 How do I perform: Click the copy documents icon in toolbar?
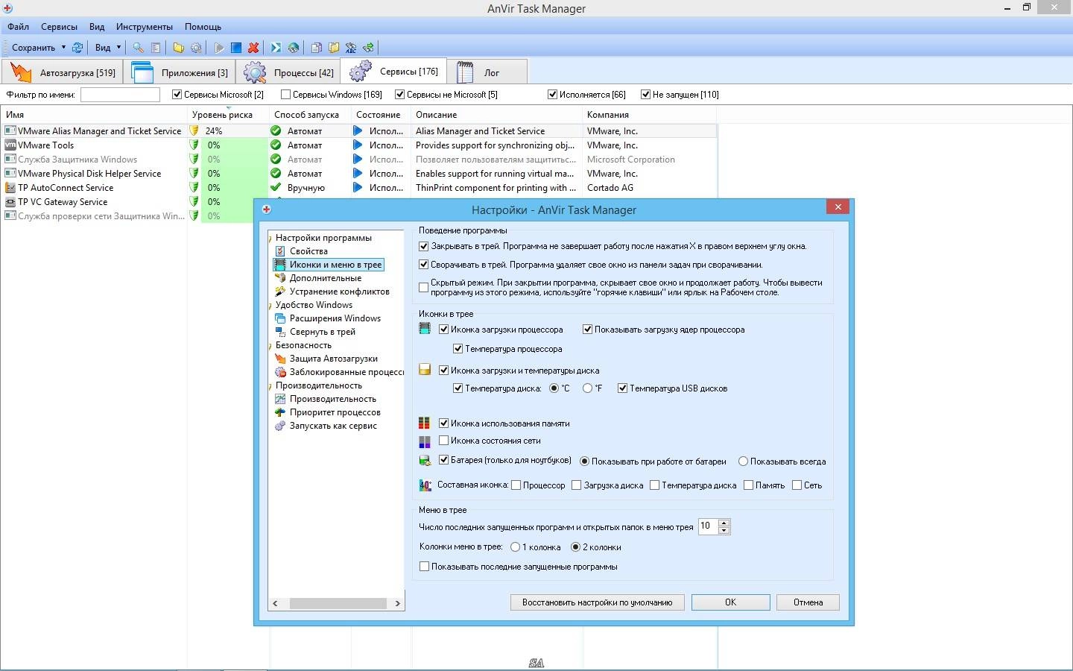pyautogui.click(x=317, y=47)
